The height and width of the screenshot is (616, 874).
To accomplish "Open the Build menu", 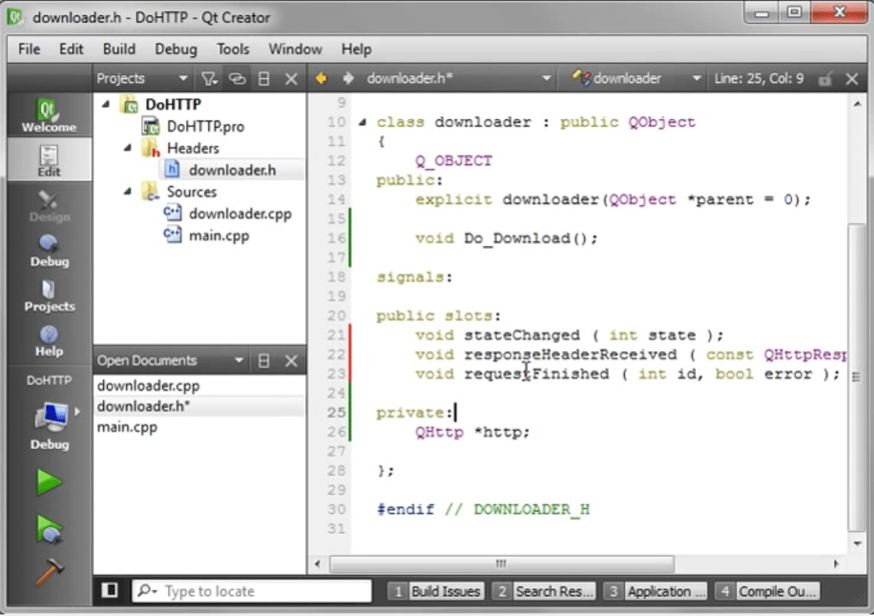I will pos(118,49).
